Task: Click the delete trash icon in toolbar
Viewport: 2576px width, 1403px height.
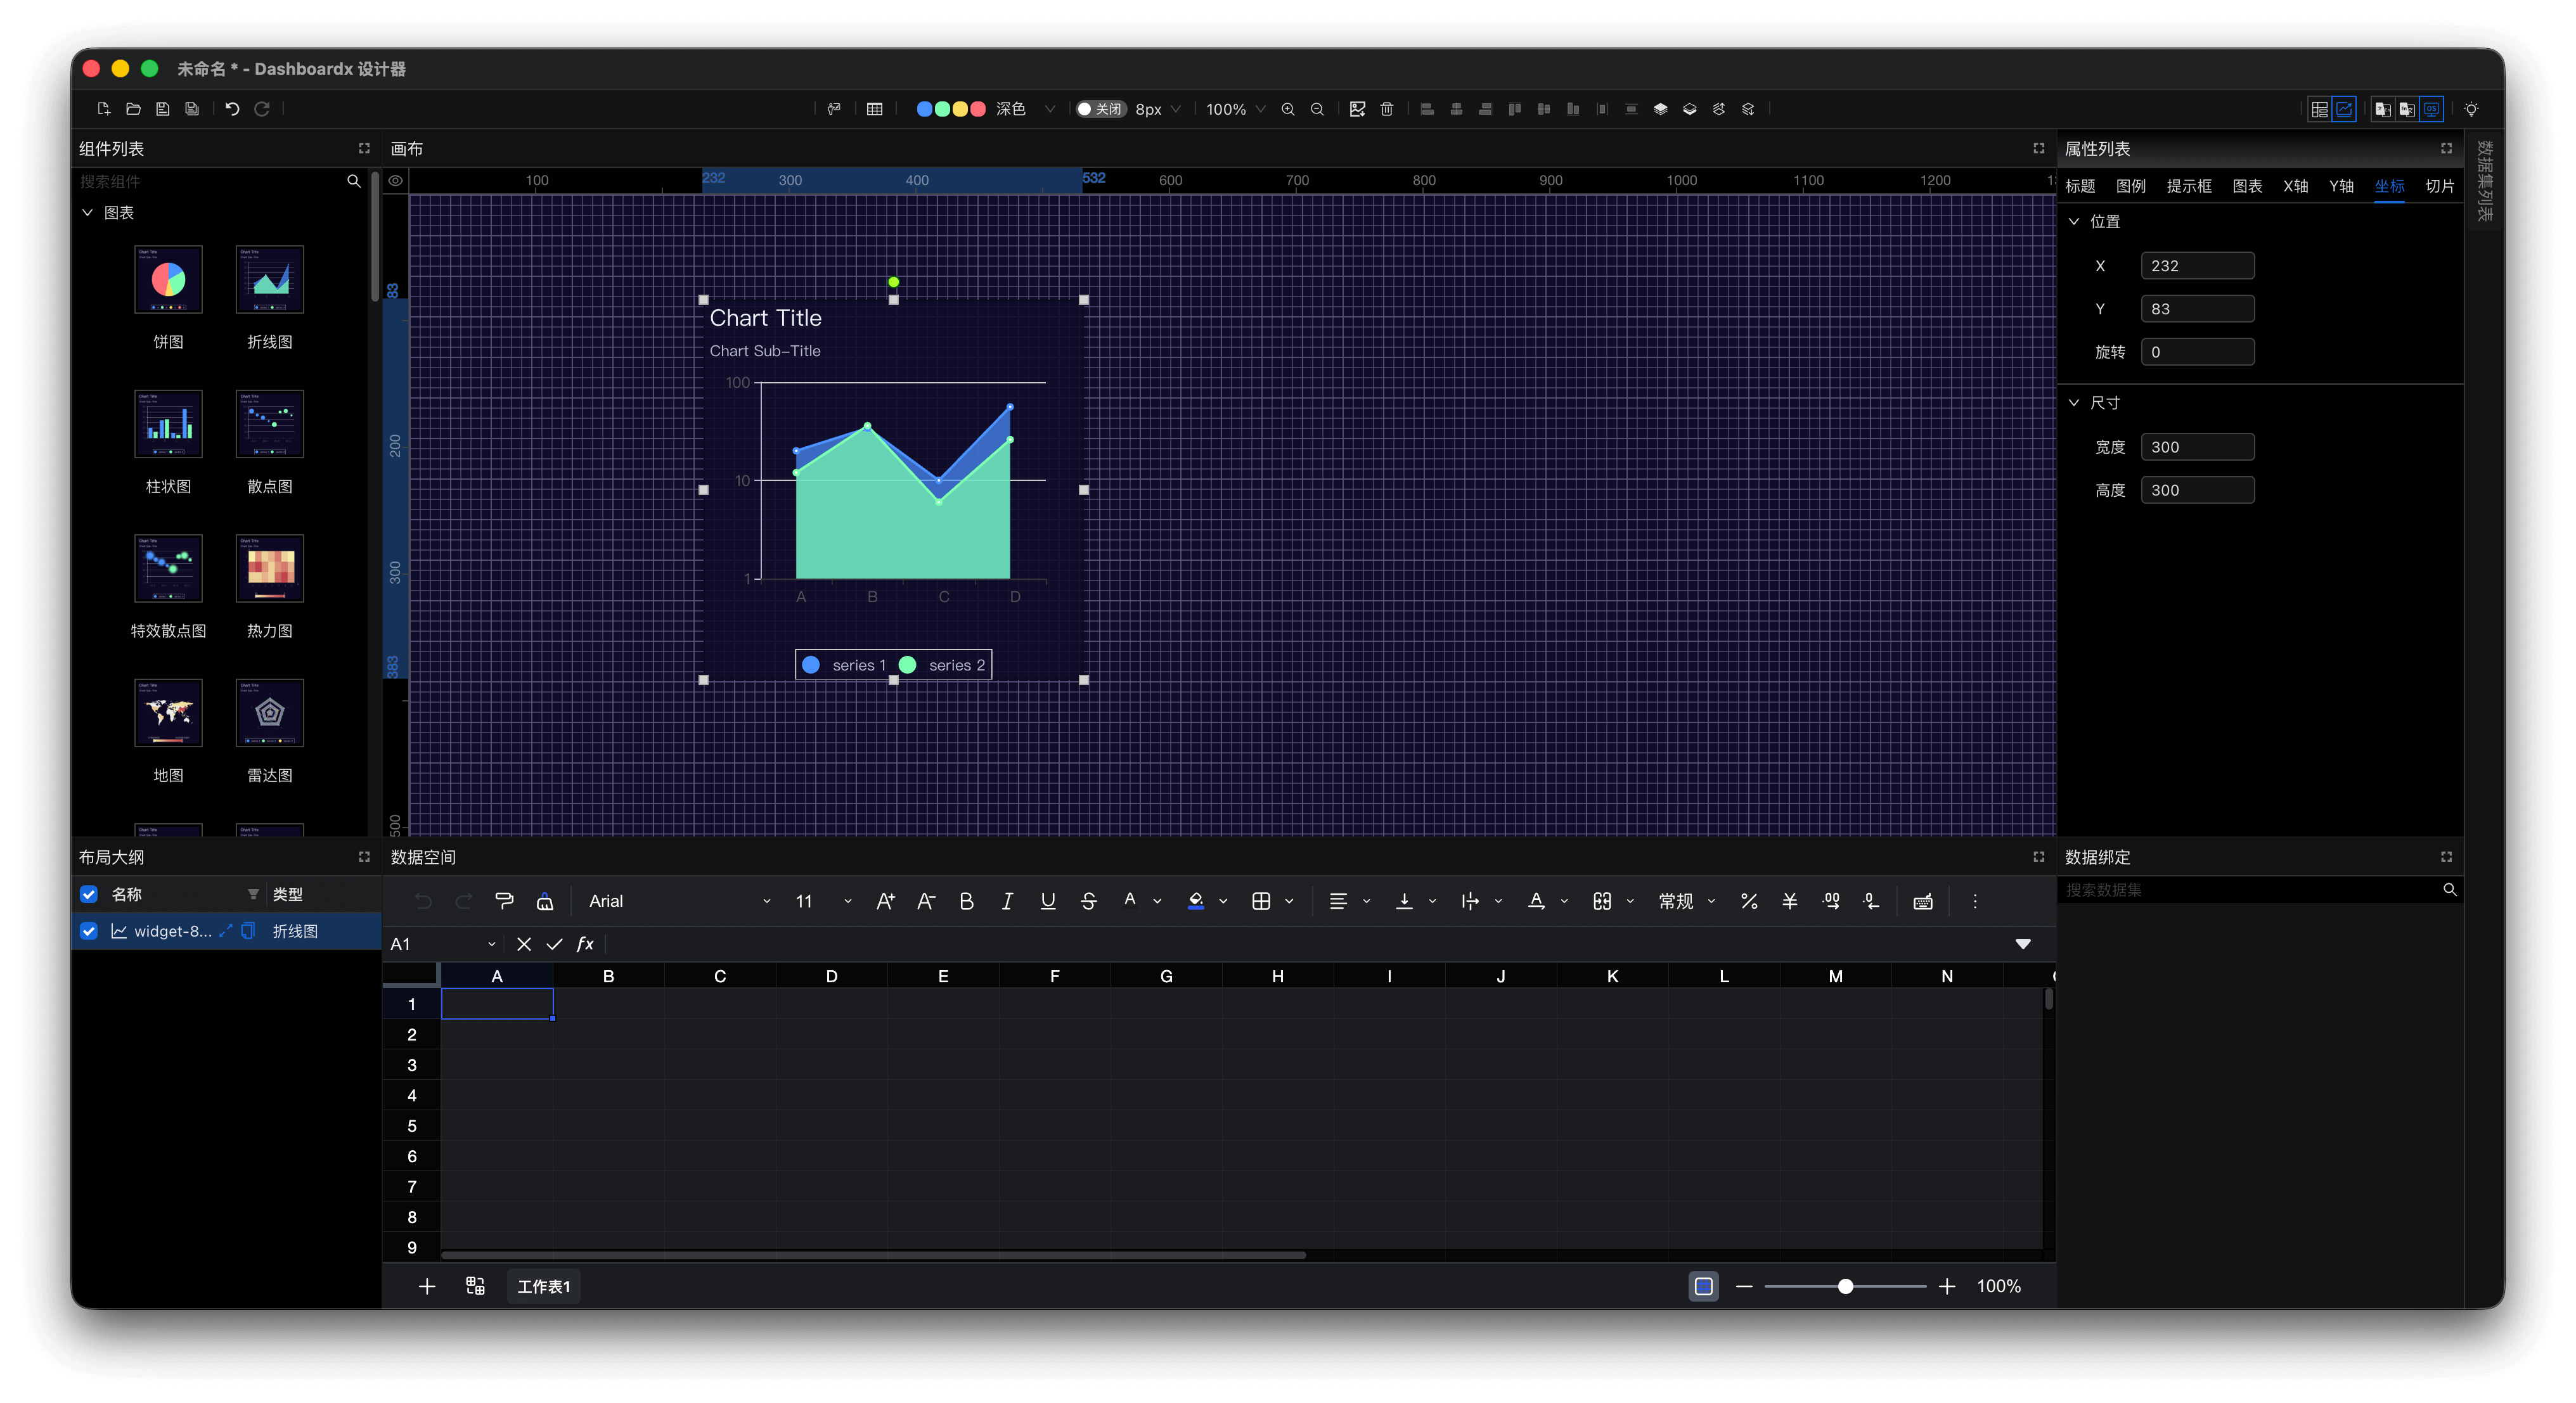Action: tap(1387, 109)
